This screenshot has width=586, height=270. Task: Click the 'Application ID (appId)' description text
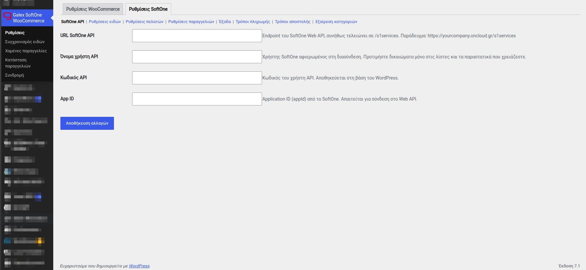(340, 99)
